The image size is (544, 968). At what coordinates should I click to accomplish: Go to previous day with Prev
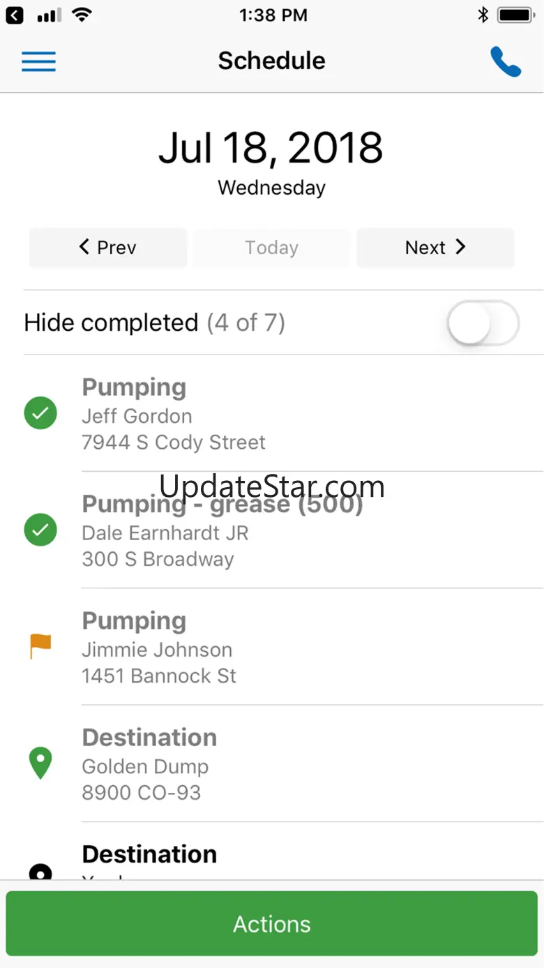tap(107, 248)
